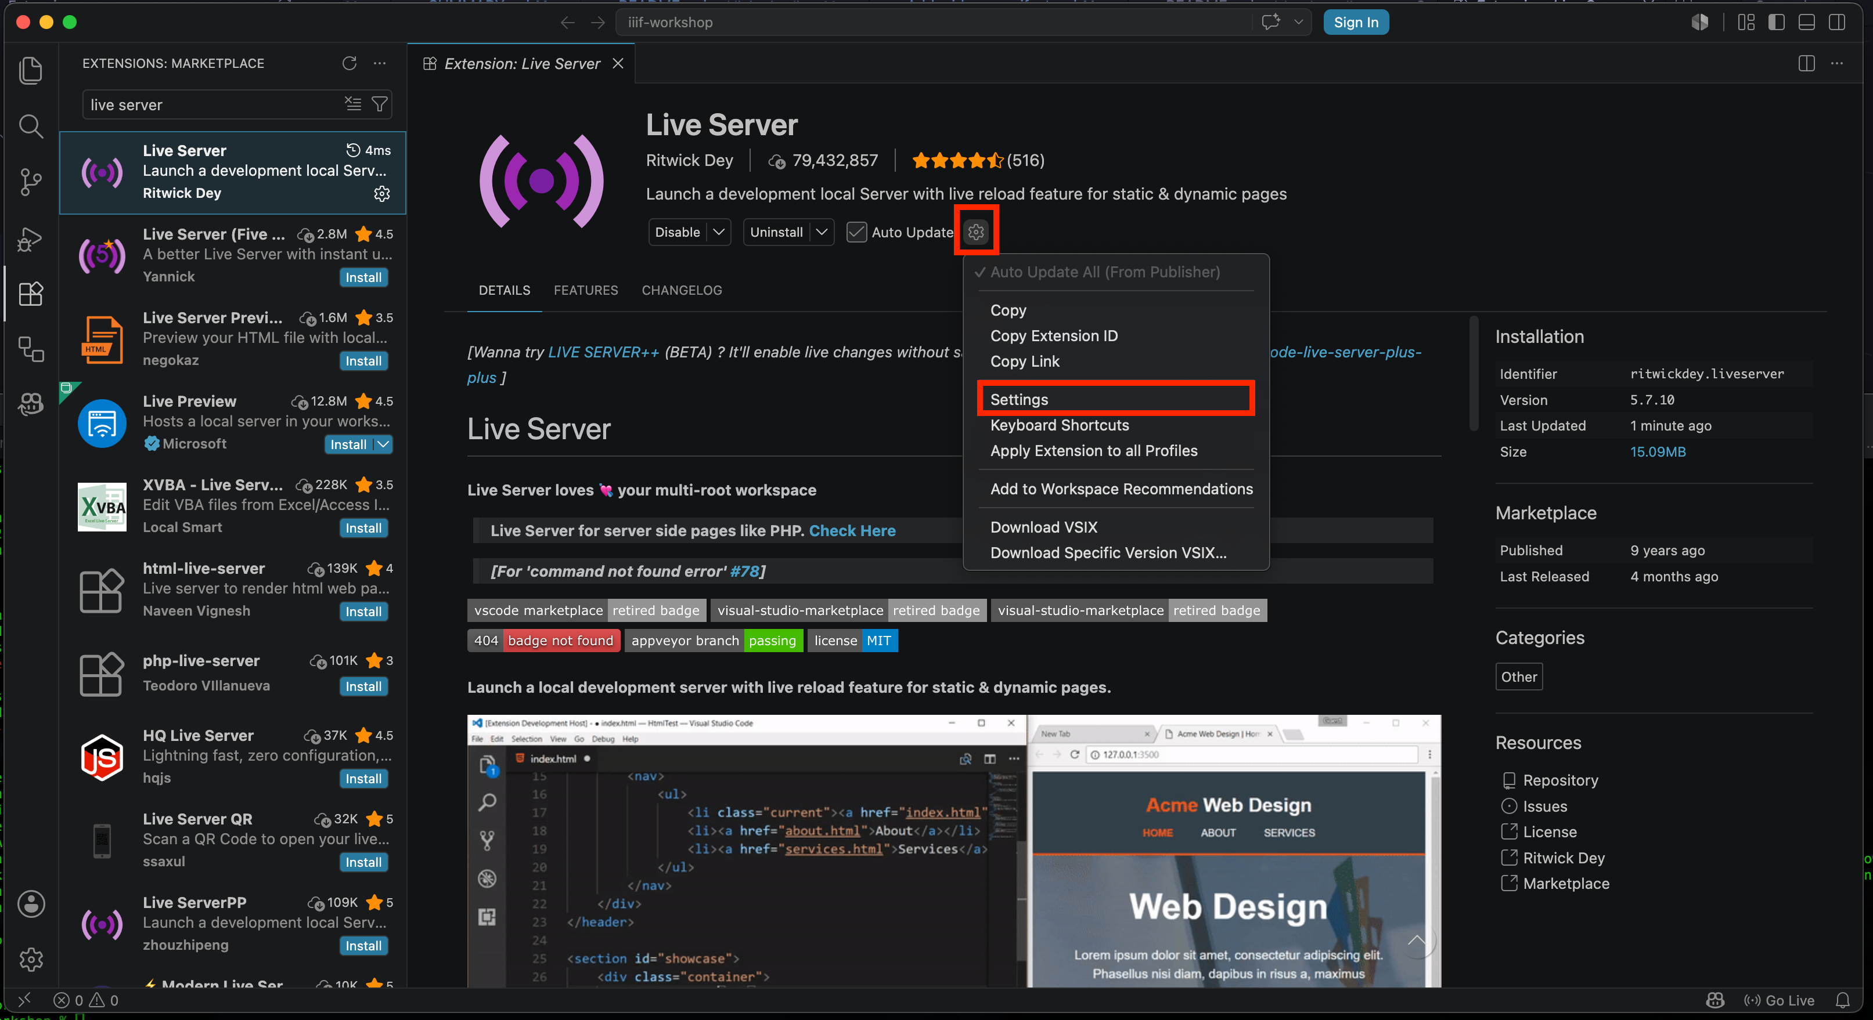Choose Copy Link menu entry

coord(1116,361)
